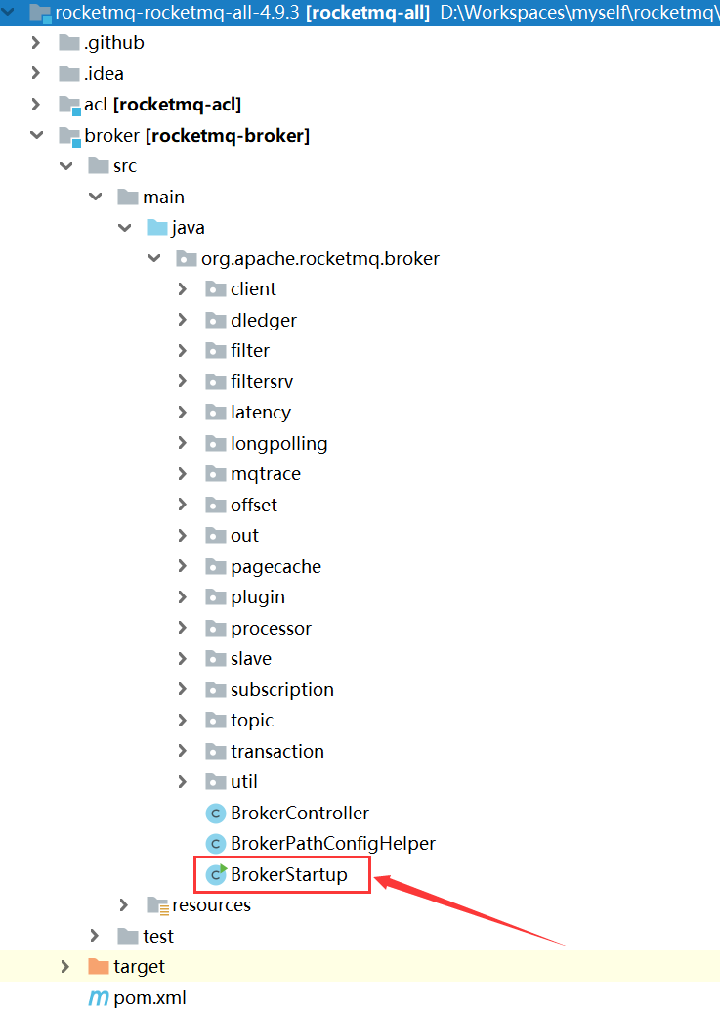Click the pom.xml Maven file icon
Viewport: 720px width, 1012px height.
pyautogui.click(x=99, y=997)
